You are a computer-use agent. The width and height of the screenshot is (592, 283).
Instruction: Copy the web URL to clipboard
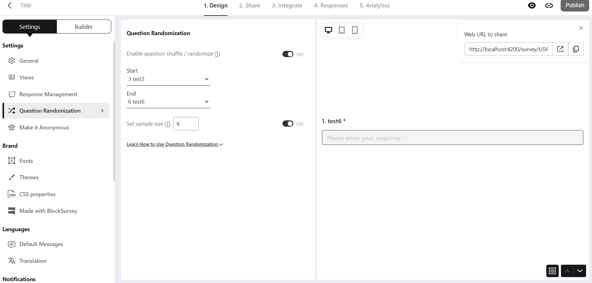576,49
